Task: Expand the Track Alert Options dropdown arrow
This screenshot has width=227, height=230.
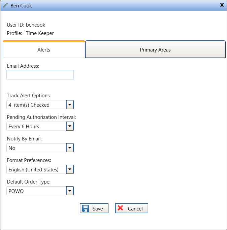Action: pos(70,105)
